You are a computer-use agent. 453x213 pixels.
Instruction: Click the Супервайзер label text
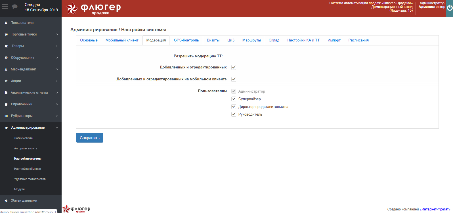click(x=249, y=99)
